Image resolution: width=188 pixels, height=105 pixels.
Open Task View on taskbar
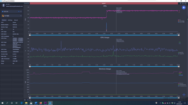pyautogui.click(x=17, y=103)
